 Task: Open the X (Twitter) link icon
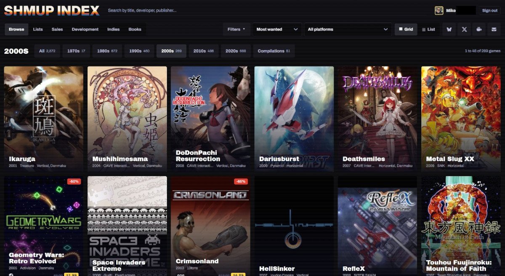464,29
